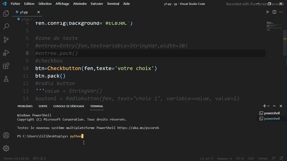Click the CRLF end-of-line status

tap(251, 158)
